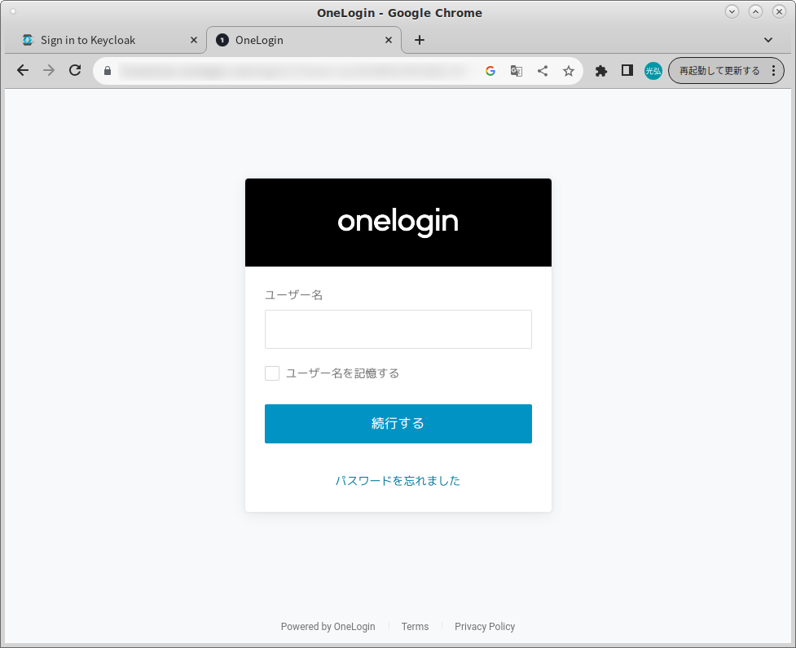Open the パスワードを忘れました link

(x=398, y=481)
